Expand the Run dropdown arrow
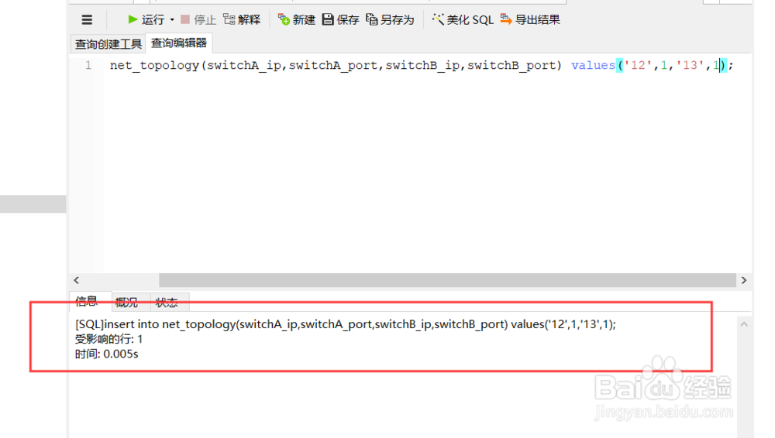This screenshot has width=775, height=438. (x=172, y=20)
